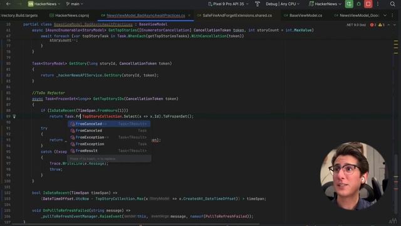The image size is (401, 226).
Task: Click BaseViewModel base class name
Action: point(153,24)
